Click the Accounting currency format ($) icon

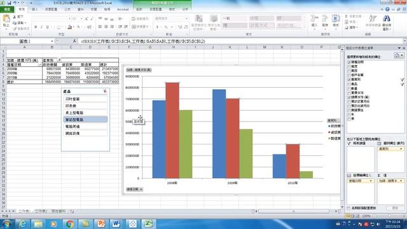158,27
